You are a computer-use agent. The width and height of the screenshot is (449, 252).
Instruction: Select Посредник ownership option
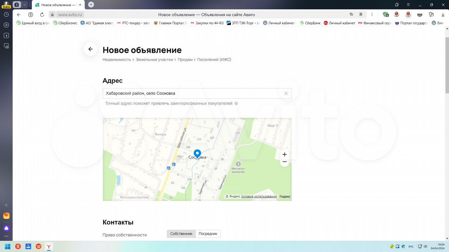pos(208,234)
